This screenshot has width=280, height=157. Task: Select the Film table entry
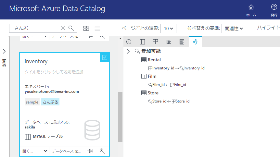[x=152, y=76]
